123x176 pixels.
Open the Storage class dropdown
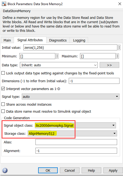click(x=72, y=133)
